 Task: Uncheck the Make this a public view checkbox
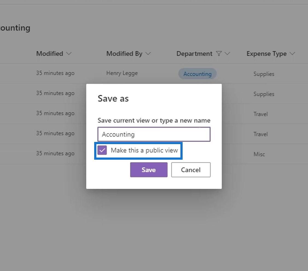(102, 150)
